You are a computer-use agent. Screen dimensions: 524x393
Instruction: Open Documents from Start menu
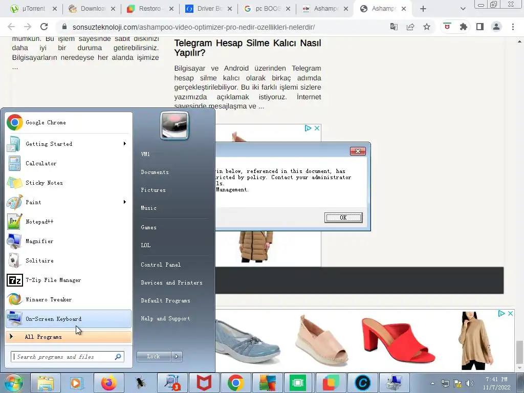pos(155,172)
